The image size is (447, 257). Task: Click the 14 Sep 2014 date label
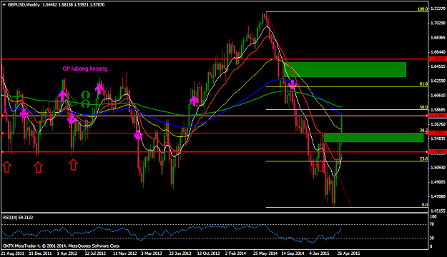pyautogui.click(x=293, y=253)
